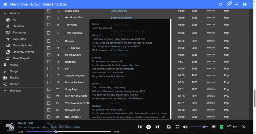Click the Most Played repeat icon
The image size is (256, 134).
pyautogui.click(x=8, y=58)
